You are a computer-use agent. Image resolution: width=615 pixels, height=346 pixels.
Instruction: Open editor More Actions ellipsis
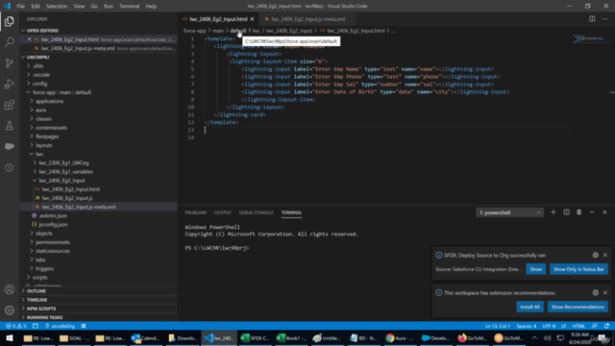[x=604, y=19]
